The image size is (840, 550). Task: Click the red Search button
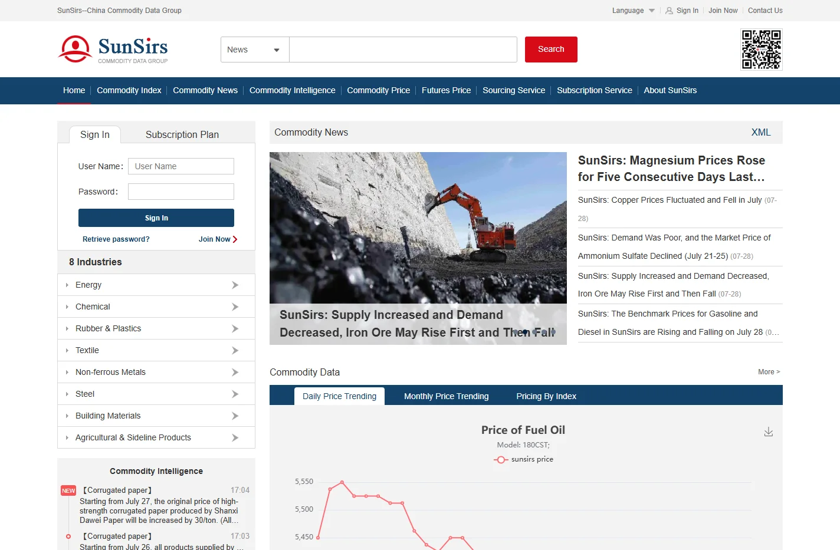coord(551,50)
